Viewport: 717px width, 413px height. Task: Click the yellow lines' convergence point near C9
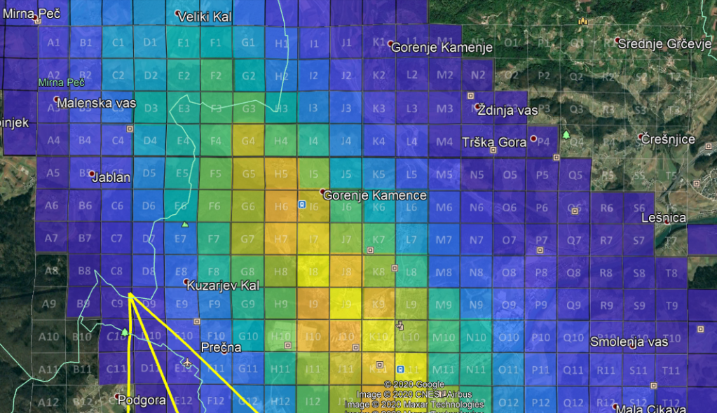coord(130,295)
